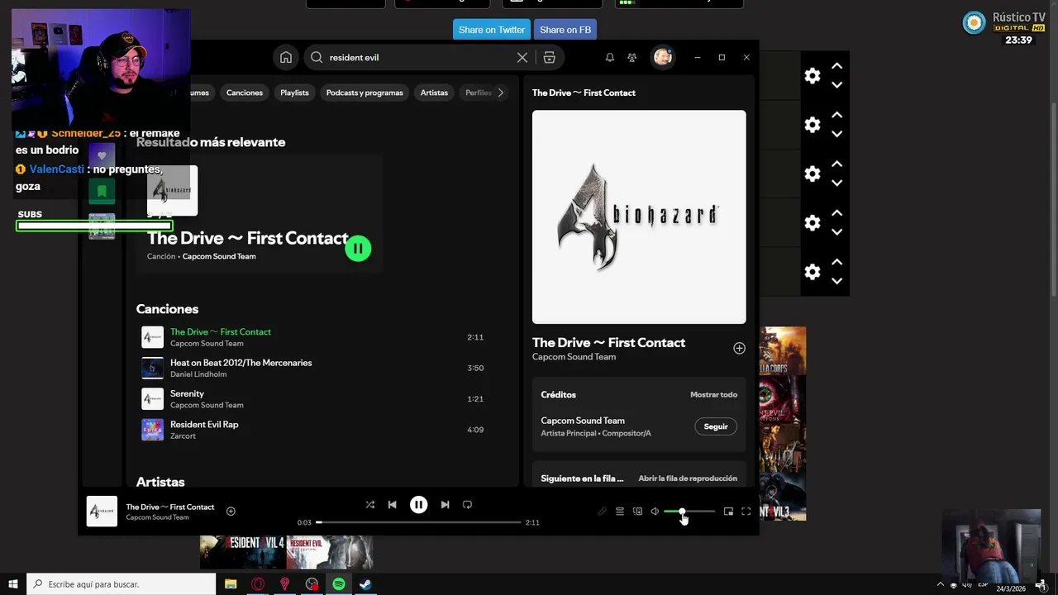Open Spotify from the taskbar
Screen dimensions: 1058x595
[x=339, y=584]
